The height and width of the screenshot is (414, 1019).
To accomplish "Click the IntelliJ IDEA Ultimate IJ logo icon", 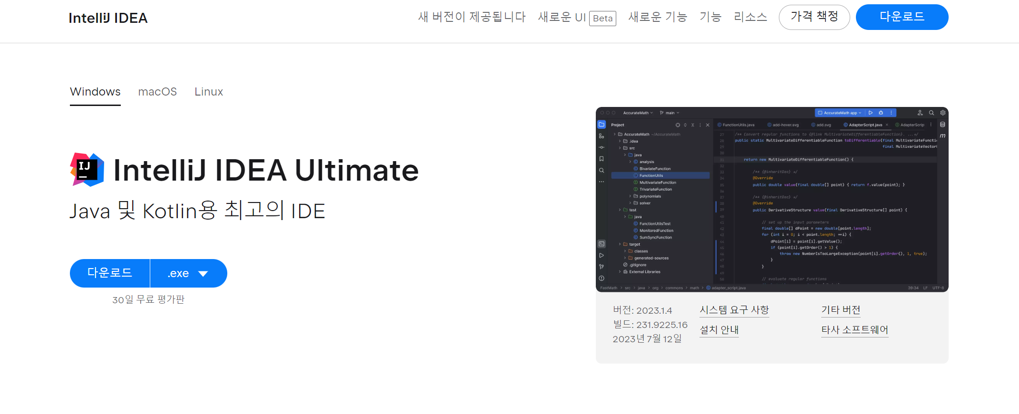I will [x=87, y=170].
